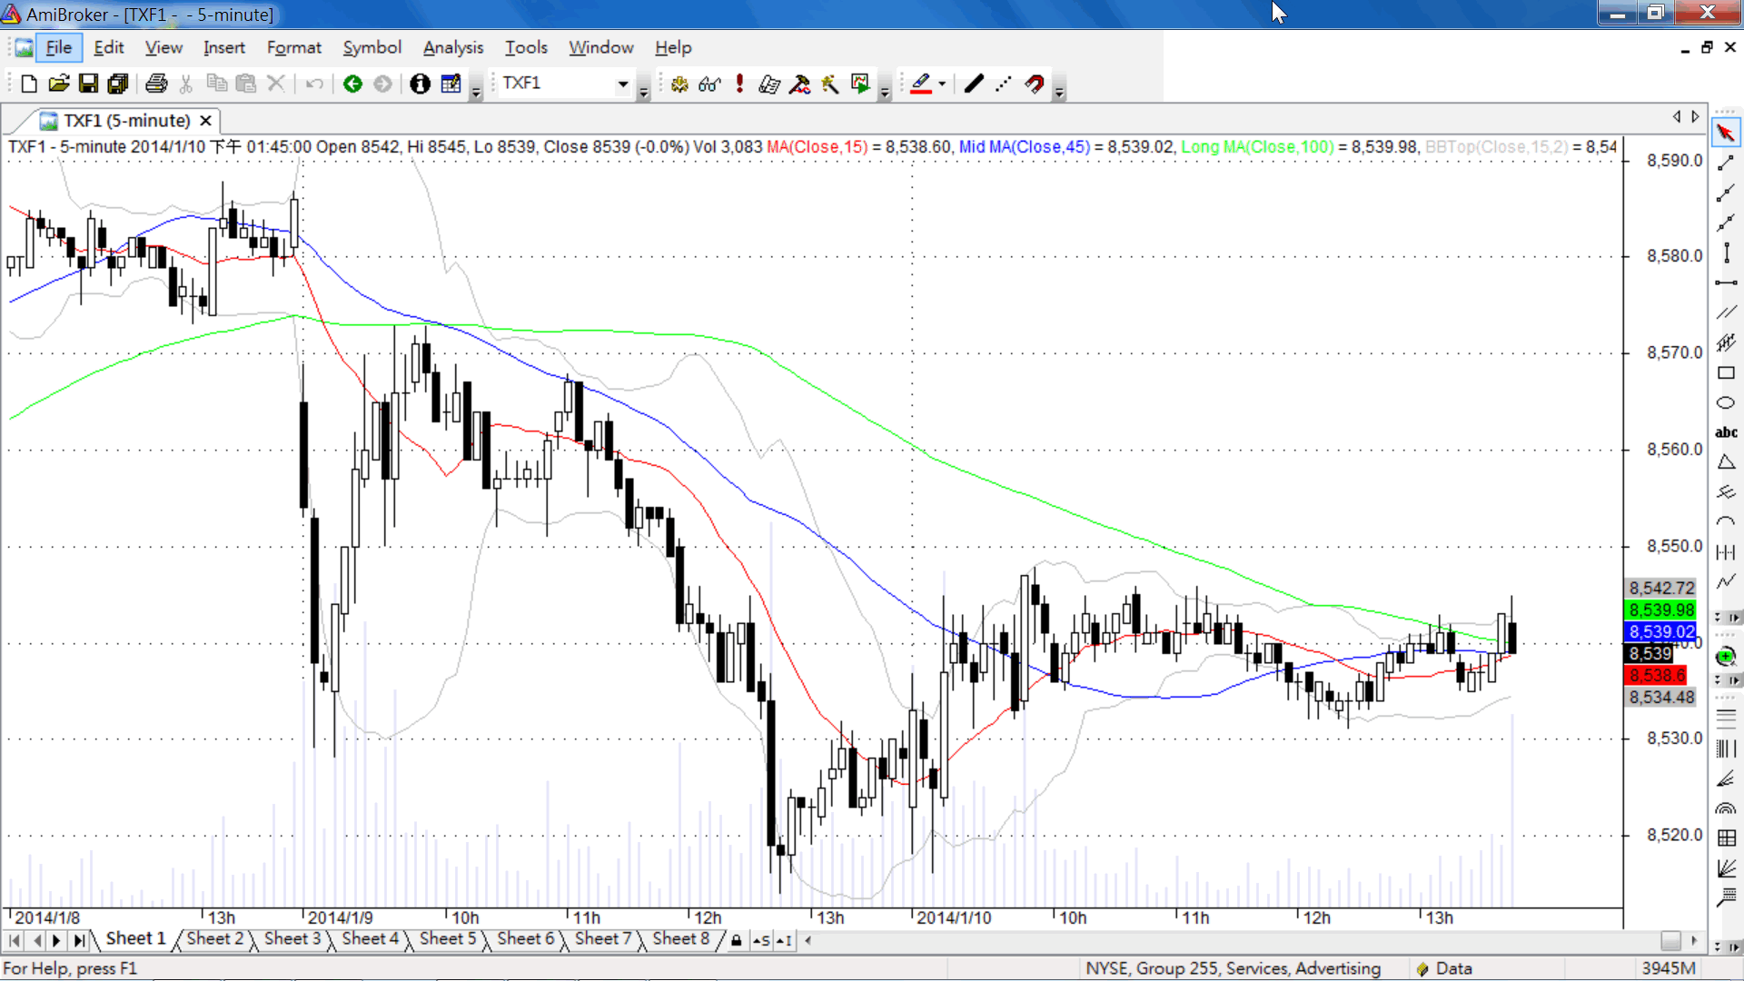
Task: Select the Ray drawing tool
Action: (x=1726, y=193)
